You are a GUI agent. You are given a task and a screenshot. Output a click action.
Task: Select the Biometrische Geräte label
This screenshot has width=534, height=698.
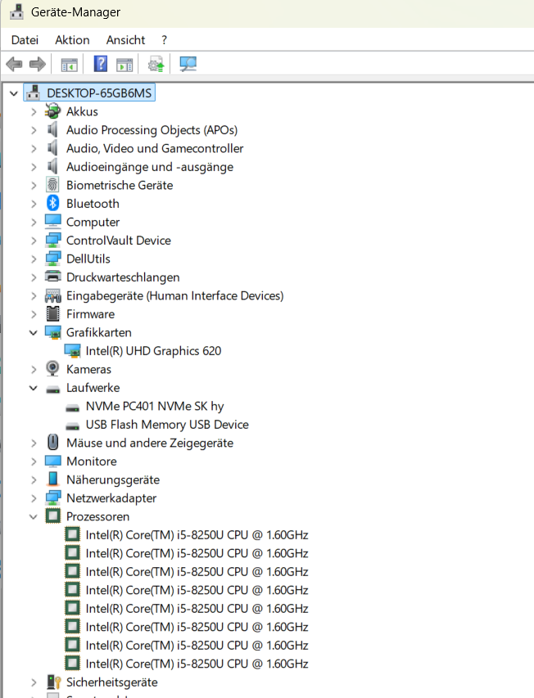point(120,185)
